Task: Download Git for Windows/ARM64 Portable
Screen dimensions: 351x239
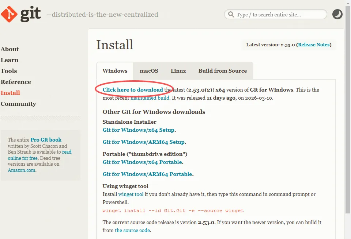Action: [x=147, y=174]
